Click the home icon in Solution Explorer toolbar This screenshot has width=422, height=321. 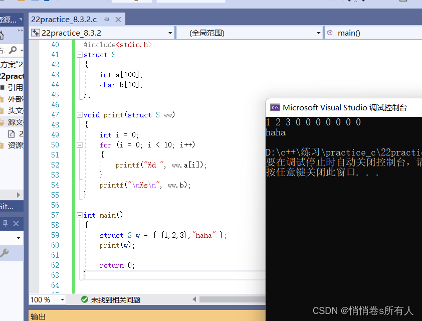2,35
